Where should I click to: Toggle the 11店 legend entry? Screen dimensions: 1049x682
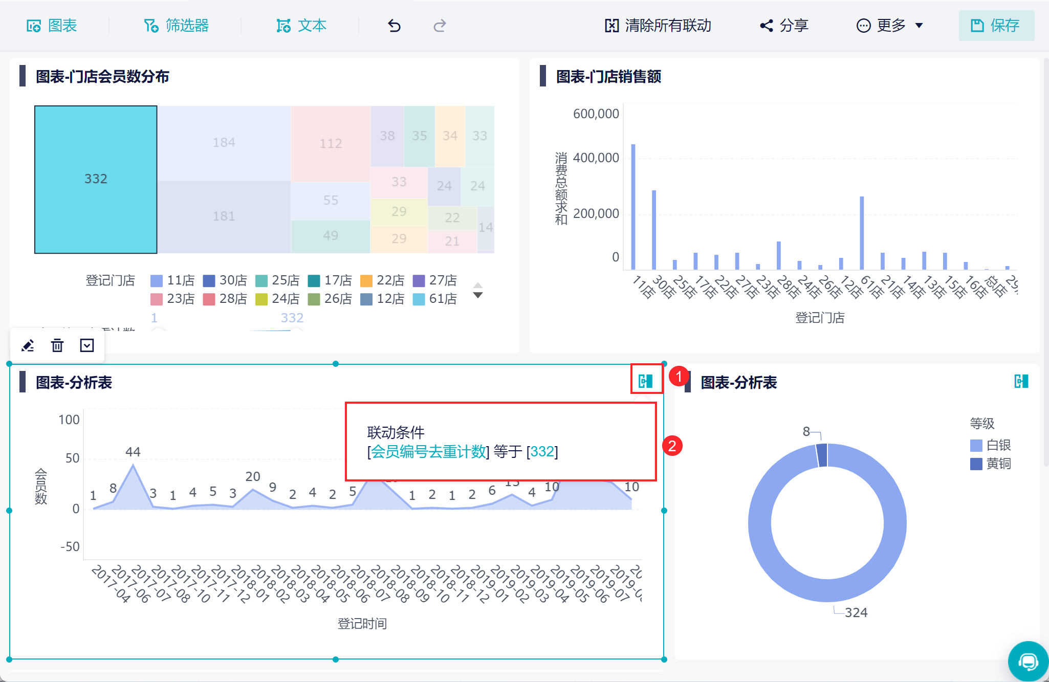[x=173, y=280]
